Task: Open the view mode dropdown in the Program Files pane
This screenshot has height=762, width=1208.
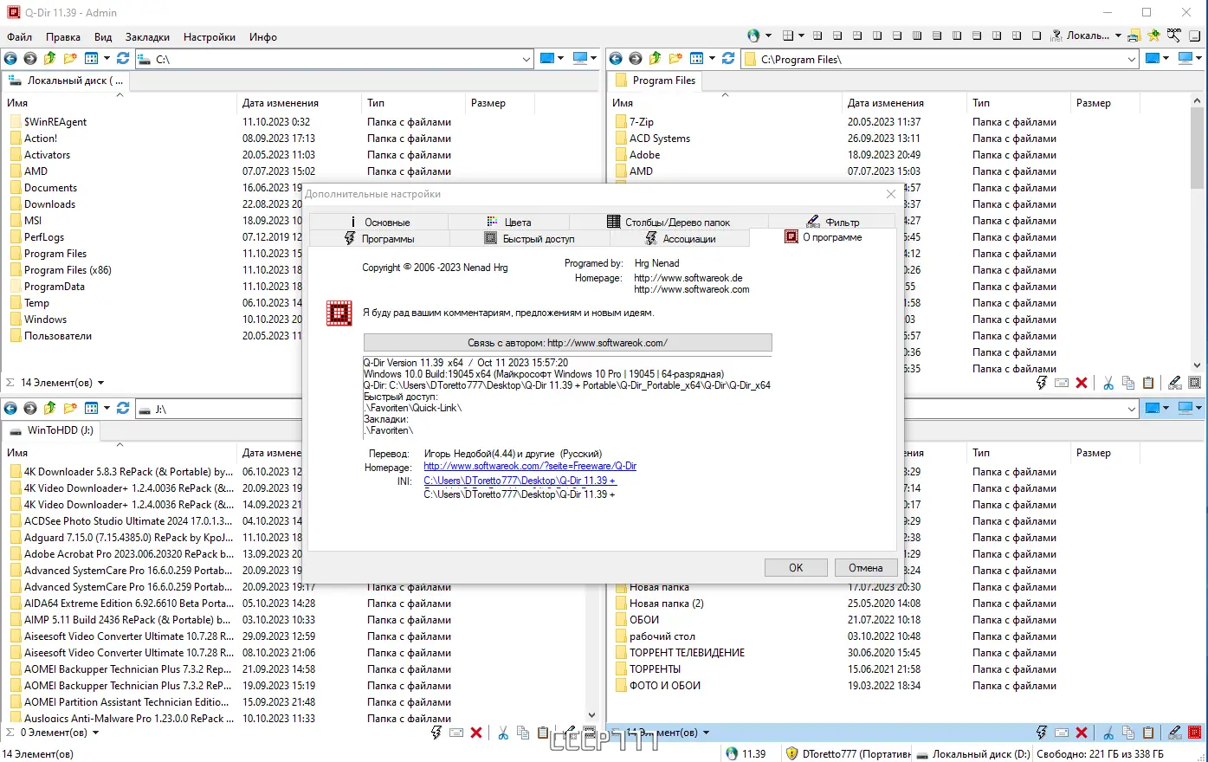Action: pos(712,59)
